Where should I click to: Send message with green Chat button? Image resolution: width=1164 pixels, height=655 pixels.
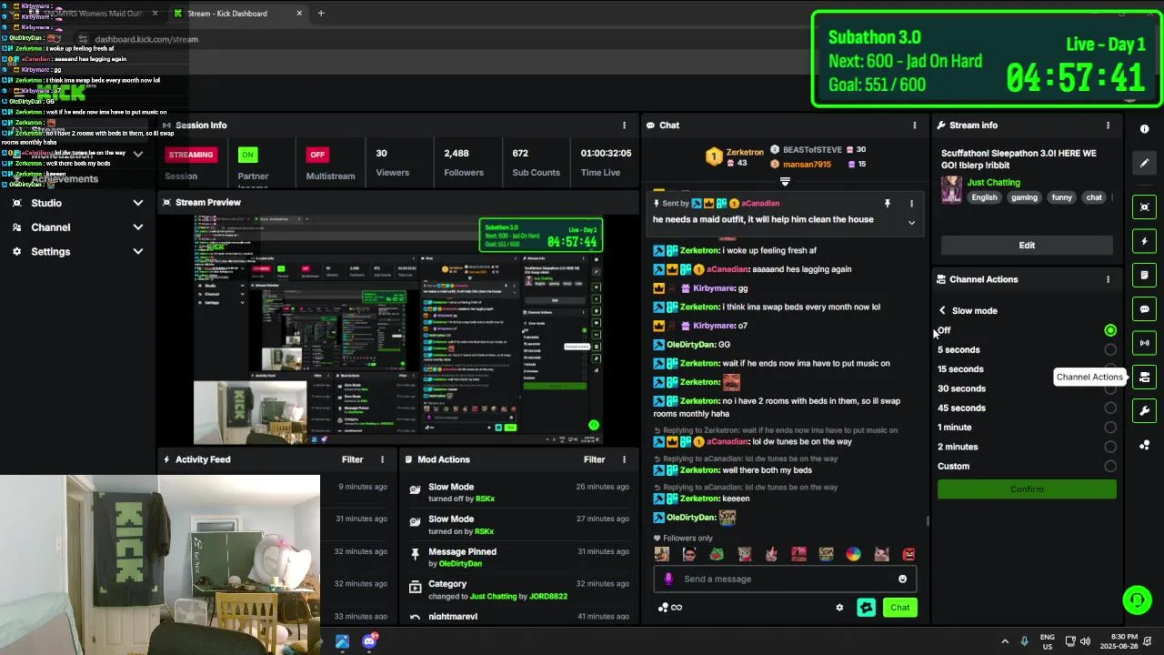899,608
